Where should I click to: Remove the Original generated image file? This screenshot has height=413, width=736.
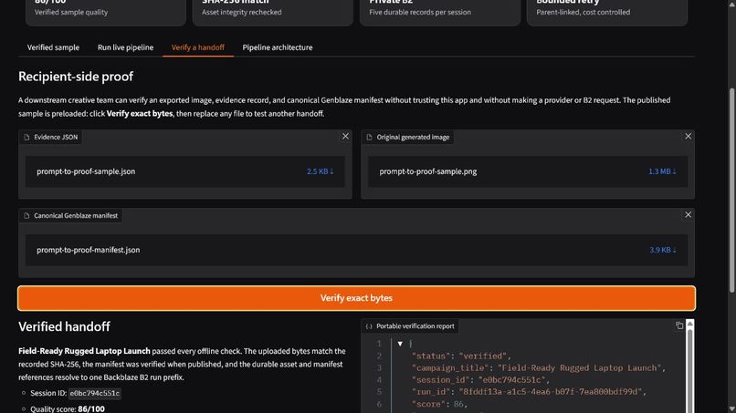pos(689,136)
